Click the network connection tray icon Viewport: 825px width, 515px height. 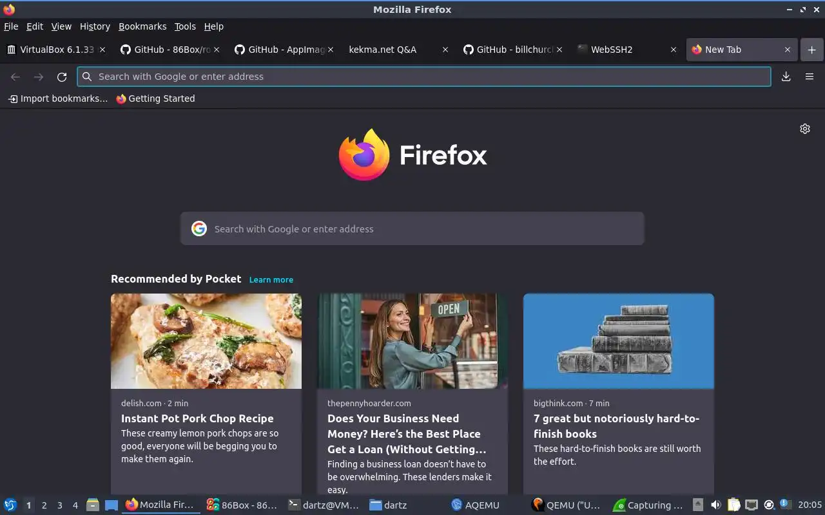point(751,505)
